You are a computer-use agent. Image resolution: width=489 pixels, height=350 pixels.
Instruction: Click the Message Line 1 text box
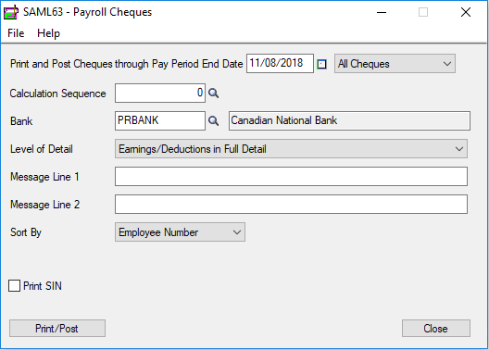[x=291, y=177]
